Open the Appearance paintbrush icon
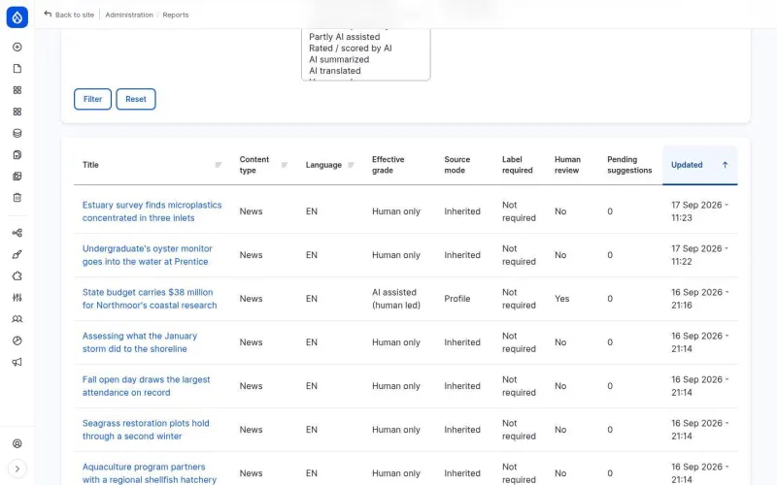 click(17, 254)
